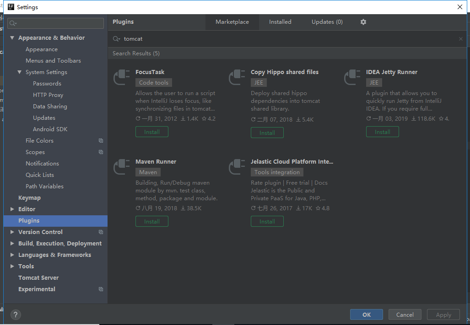Open the plugins gear settings menu
Viewport: 470px width, 325px height.
[363, 22]
